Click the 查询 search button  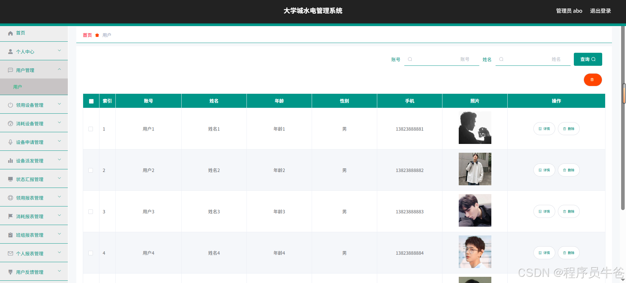pos(588,59)
